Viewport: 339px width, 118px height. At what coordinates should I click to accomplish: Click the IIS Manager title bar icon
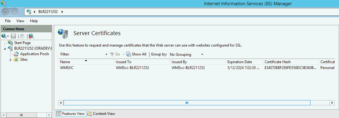[x=3, y=3]
